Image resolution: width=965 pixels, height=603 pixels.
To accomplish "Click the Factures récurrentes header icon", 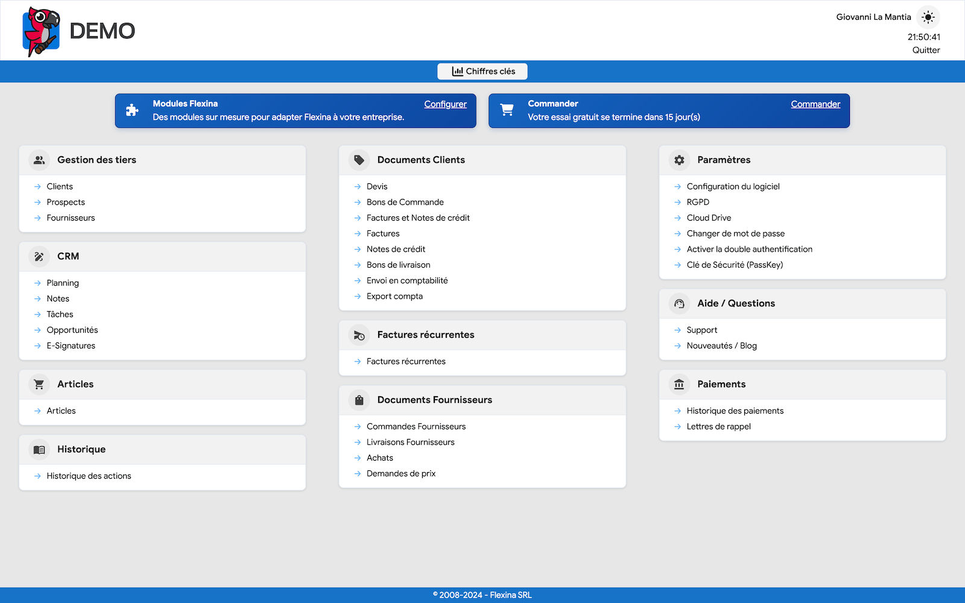I will point(359,335).
